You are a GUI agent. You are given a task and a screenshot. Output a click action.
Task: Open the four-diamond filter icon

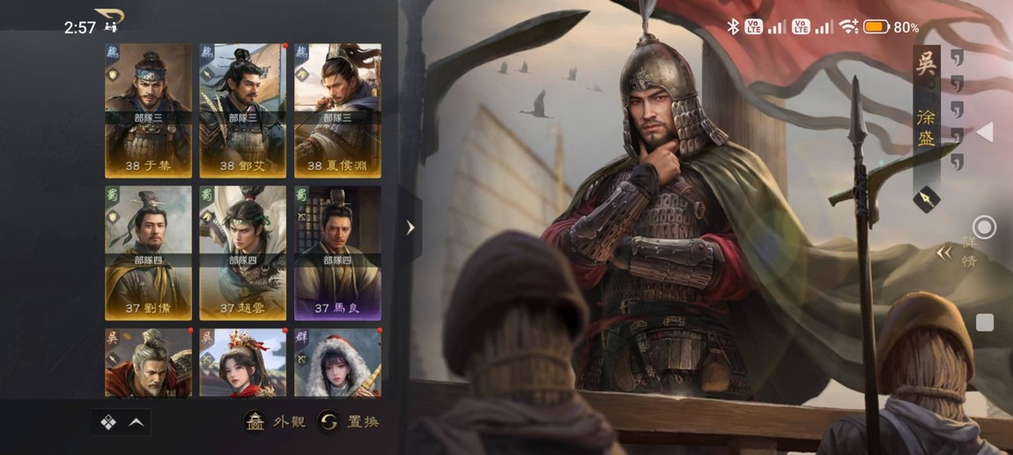(107, 422)
